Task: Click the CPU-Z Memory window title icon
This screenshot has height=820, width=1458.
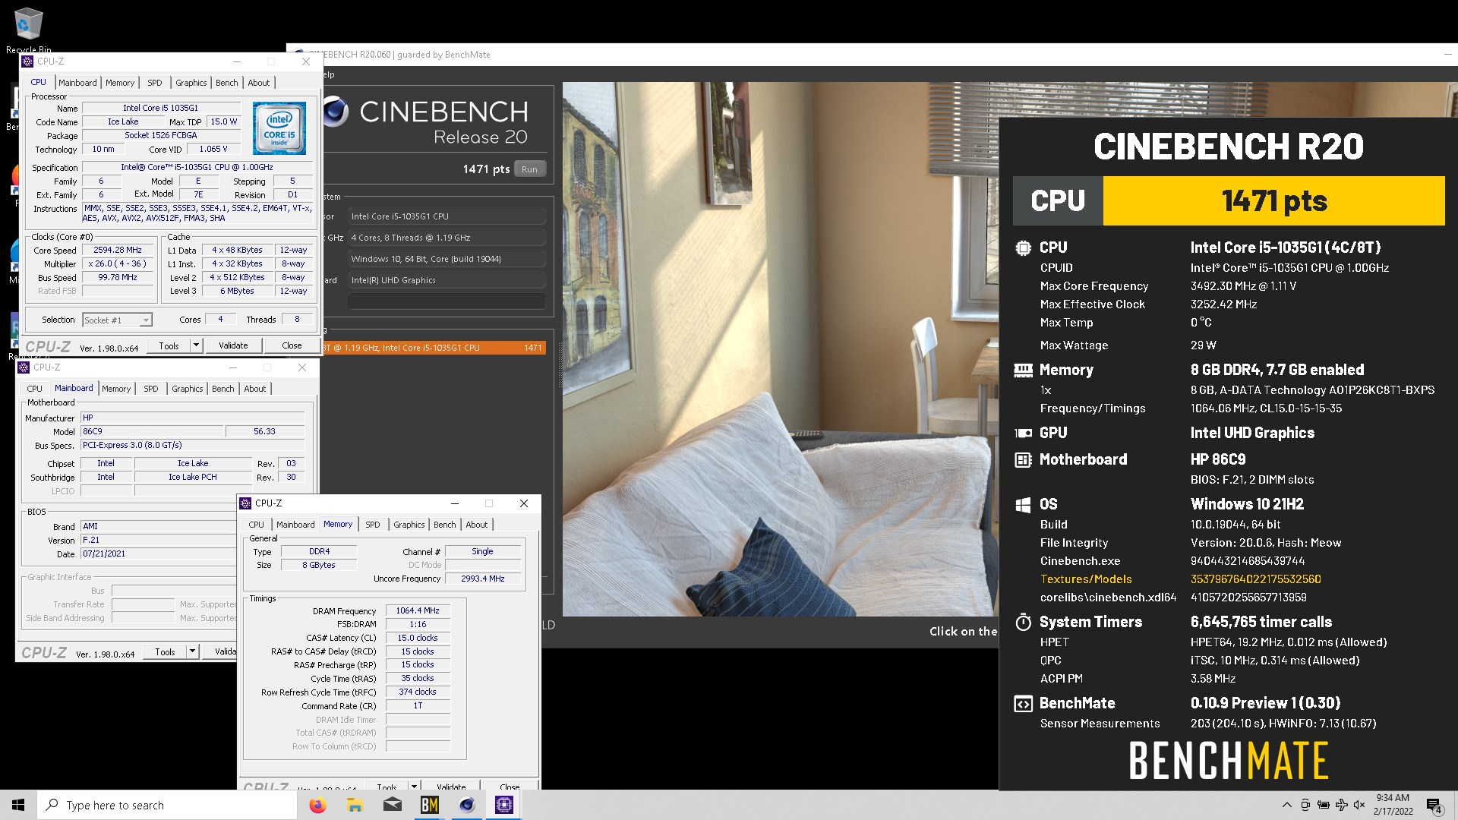Action: point(245,503)
